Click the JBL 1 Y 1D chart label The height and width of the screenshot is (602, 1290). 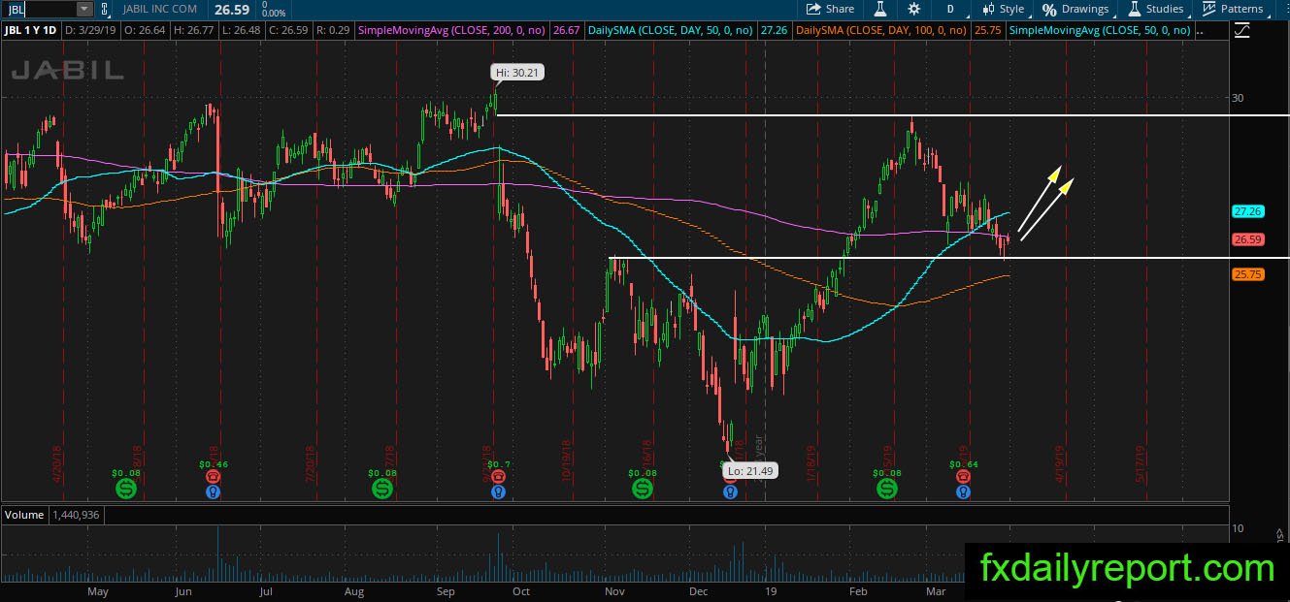point(31,31)
